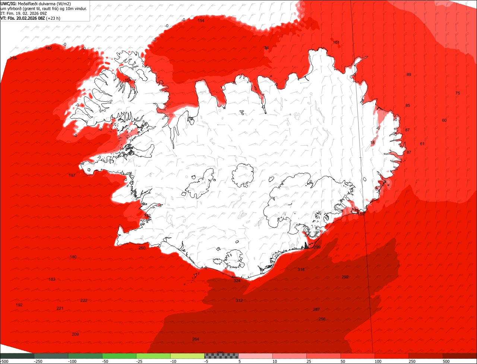Viewport: 477px width, 364px height.
Task: Click the map value 75
Action: click(x=458, y=93)
